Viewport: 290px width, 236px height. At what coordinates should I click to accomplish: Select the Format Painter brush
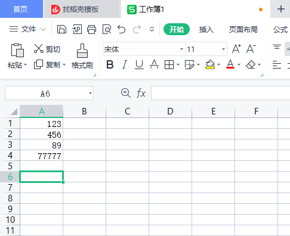82,56
